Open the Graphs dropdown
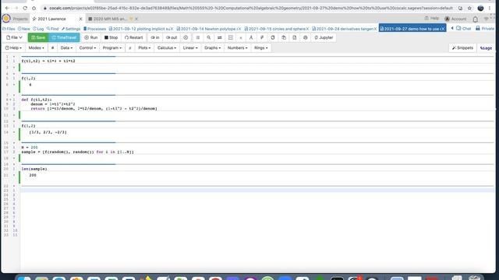 click(x=212, y=48)
